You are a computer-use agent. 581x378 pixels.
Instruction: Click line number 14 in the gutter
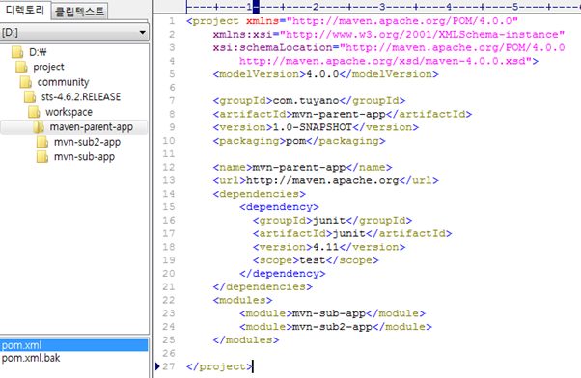169,194
